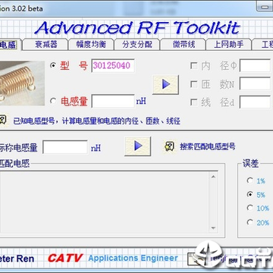
Task: Check the 匝数N checkbox
Action: click(194, 84)
